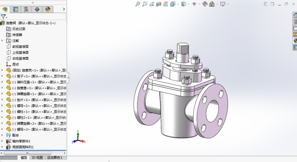The image size is (297, 162).
Task: Open the Hide/Show Items dropdown arrow
Action: [x=199, y=4]
